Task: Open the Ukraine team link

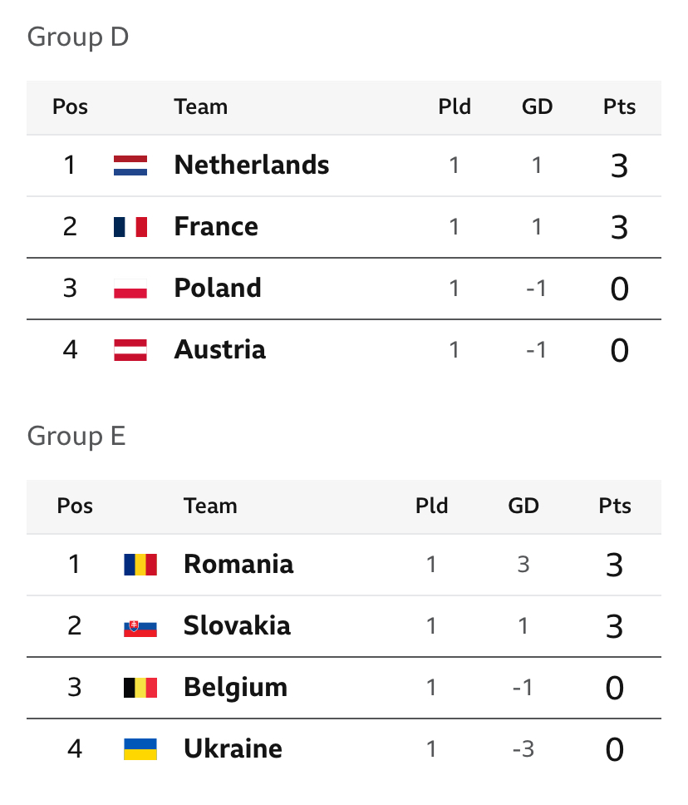Action: point(233,748)
